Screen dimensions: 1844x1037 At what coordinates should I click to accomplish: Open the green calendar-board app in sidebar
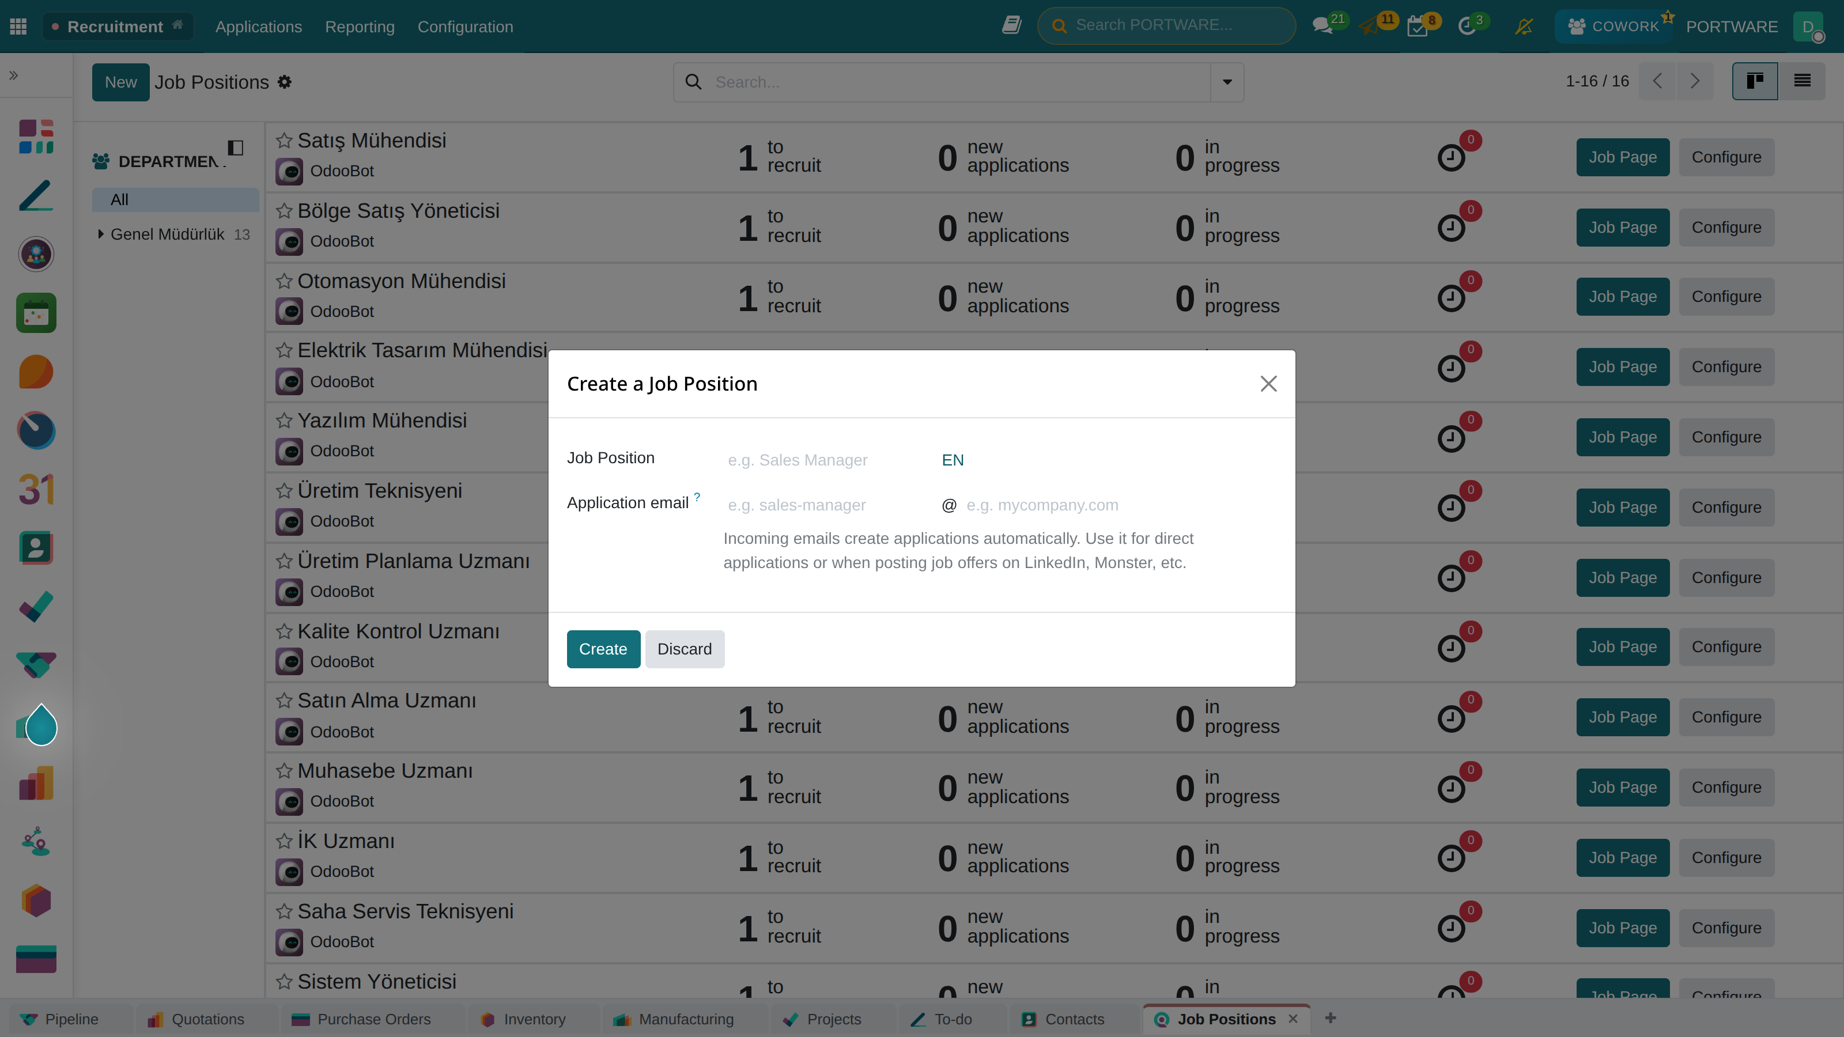(x=36, y=313)
